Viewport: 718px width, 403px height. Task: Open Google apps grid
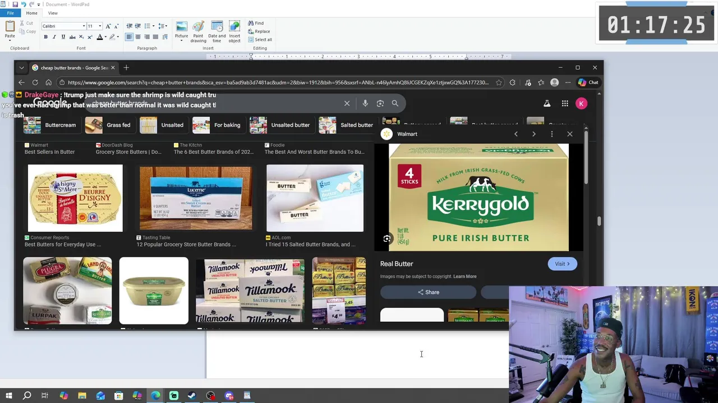click(565, 103)
